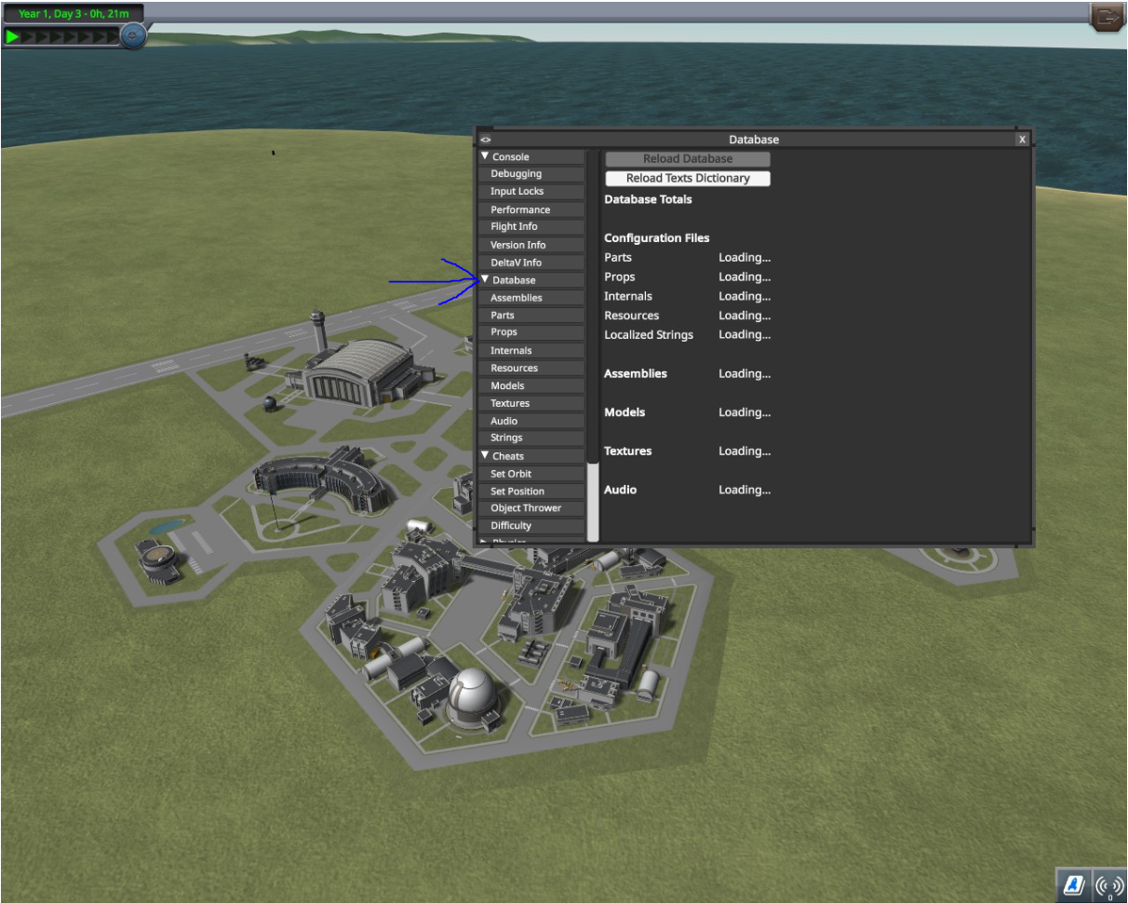Image resolution: width=1128 pixels, height=903 pixels.
Task: Open Models in the sidebar
Action: [x=532, y=385]
